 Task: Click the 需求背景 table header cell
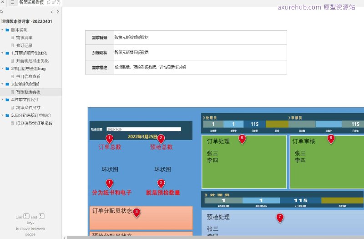(x=100, y=38)
